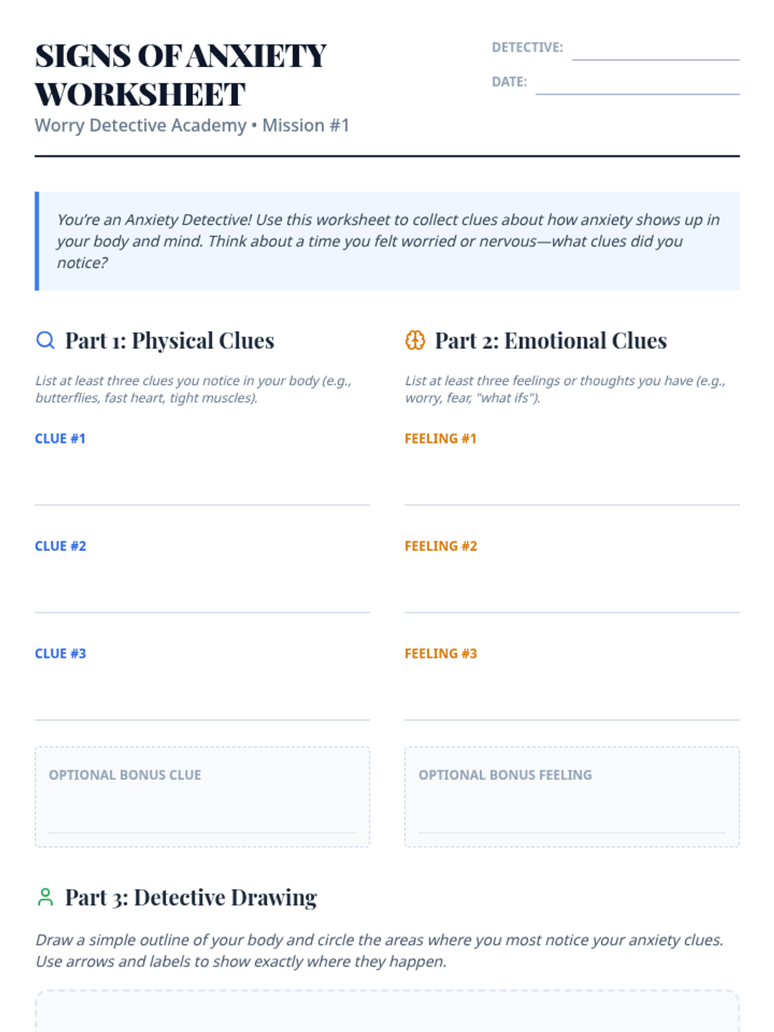774x1032 pixels.
Task: Click the Clue #2 answer line
Action: (x=202, y=598)
